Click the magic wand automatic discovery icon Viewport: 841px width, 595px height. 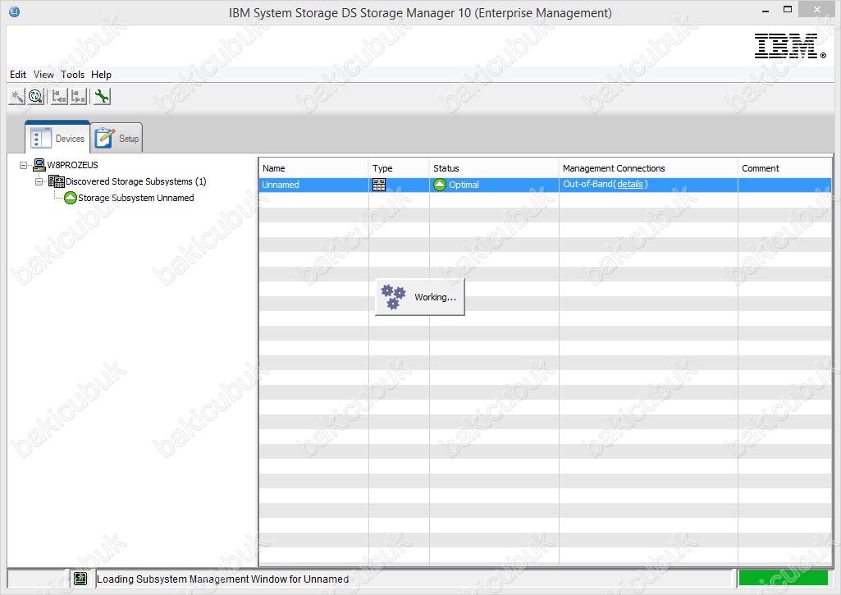click(x=16, y=97)
